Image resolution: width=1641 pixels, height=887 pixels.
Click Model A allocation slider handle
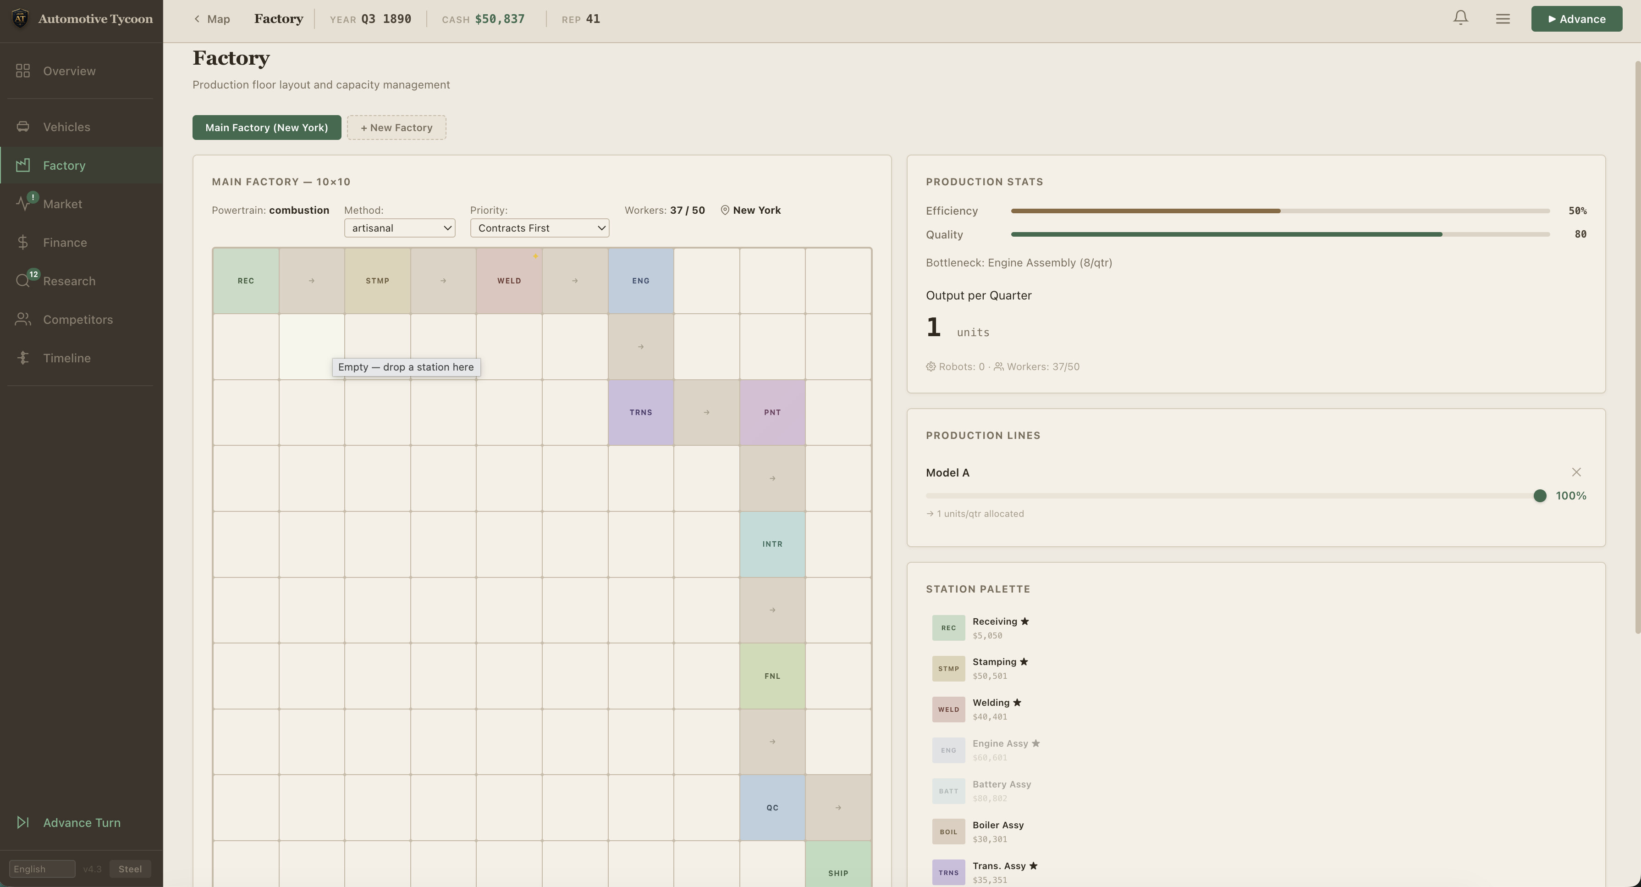(x=1540, y=496)
